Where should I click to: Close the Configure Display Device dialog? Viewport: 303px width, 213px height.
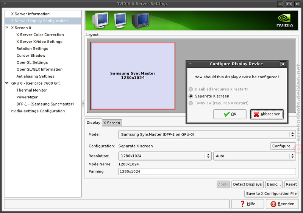[283, 64]
